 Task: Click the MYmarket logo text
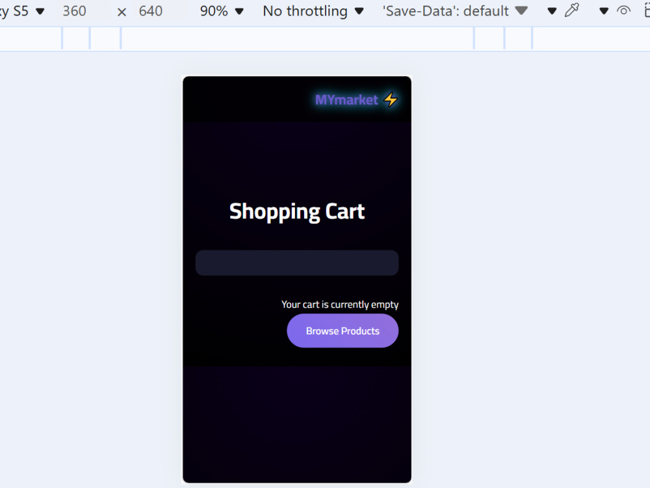[x=346, y=100]
